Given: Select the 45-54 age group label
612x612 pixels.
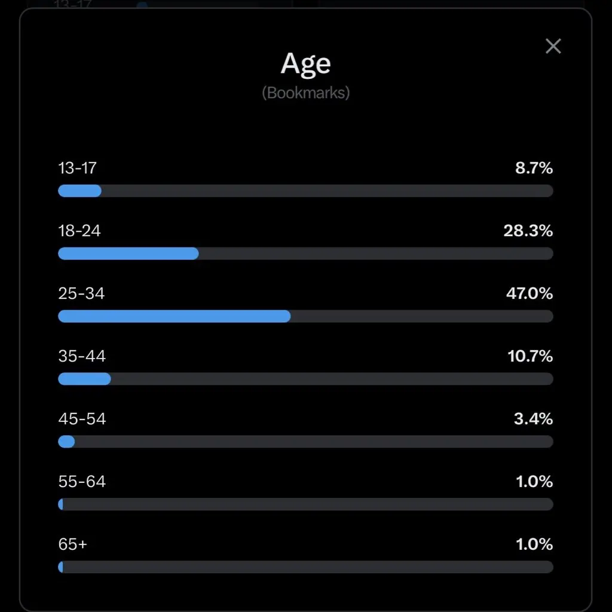Looking at the screenshot, I should pos(82,419).
